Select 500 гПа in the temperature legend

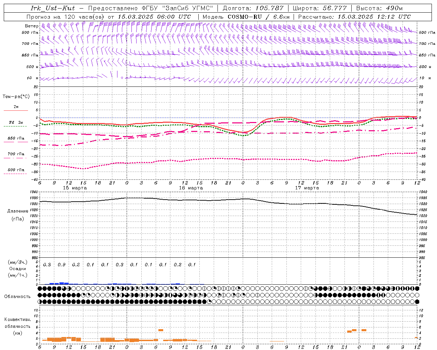pyautogui.click(x=16, y=170)
